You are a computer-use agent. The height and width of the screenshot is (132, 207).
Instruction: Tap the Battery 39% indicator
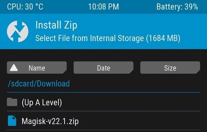177,7
